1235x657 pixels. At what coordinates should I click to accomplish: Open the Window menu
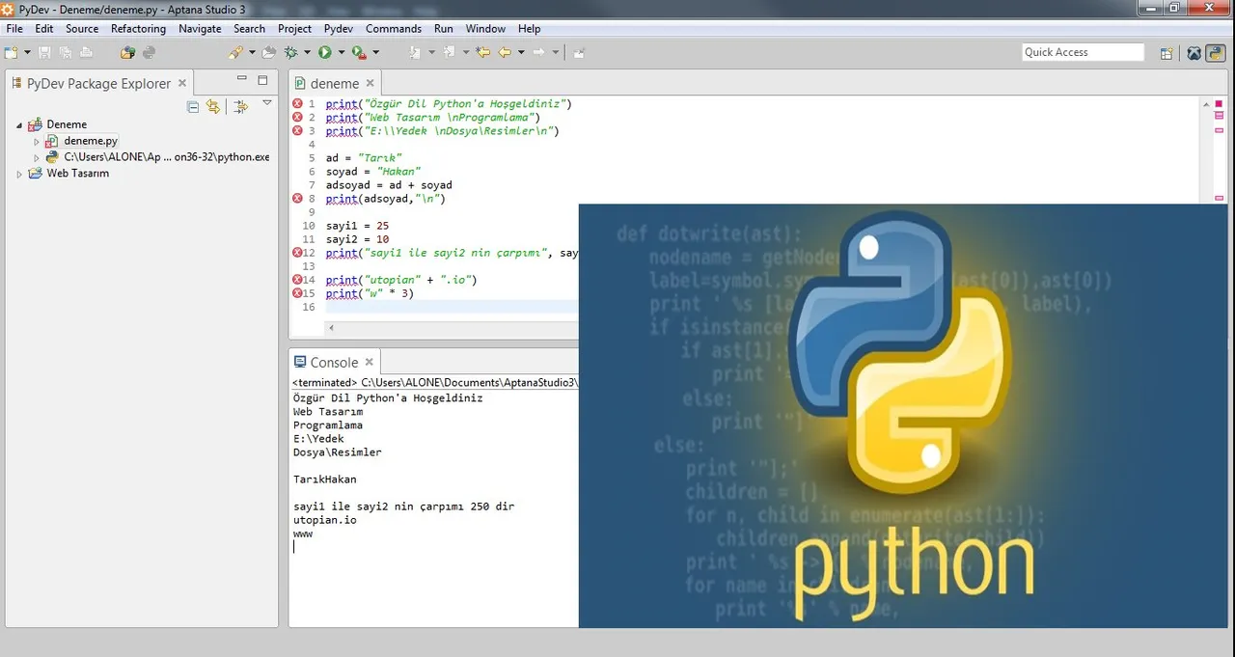point(485,29)
